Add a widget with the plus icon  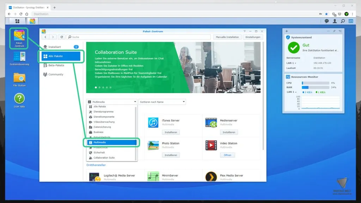pyautogui.click(x=287, y=31)
